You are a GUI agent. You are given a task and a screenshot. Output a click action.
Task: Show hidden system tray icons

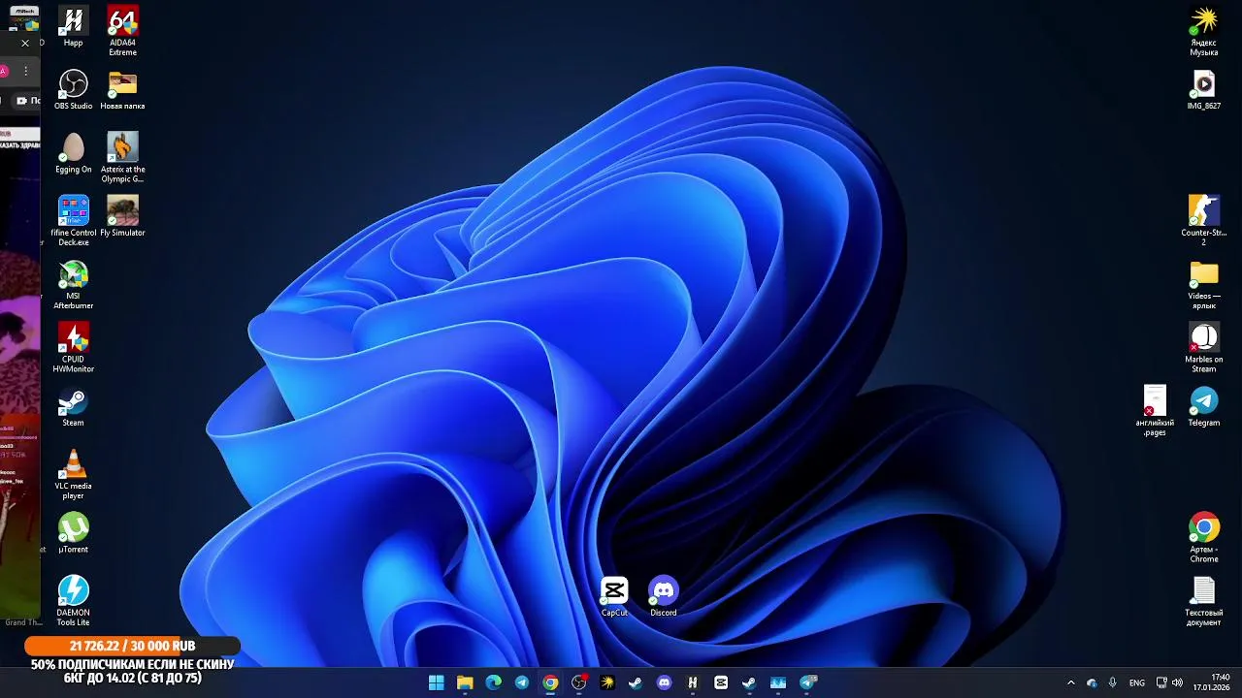(1071, 682)
